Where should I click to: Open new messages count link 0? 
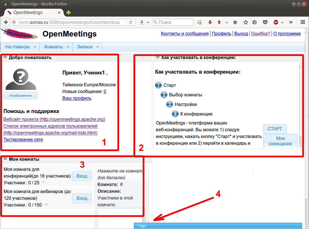105,91
